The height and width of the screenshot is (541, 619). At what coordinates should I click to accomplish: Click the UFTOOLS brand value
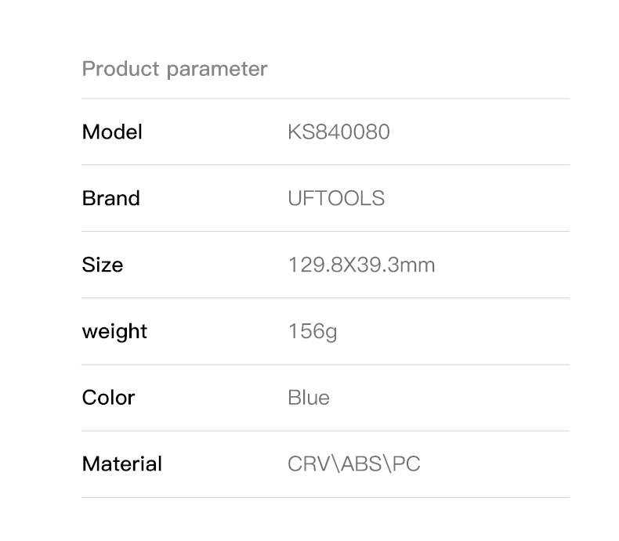pos(336,198)
